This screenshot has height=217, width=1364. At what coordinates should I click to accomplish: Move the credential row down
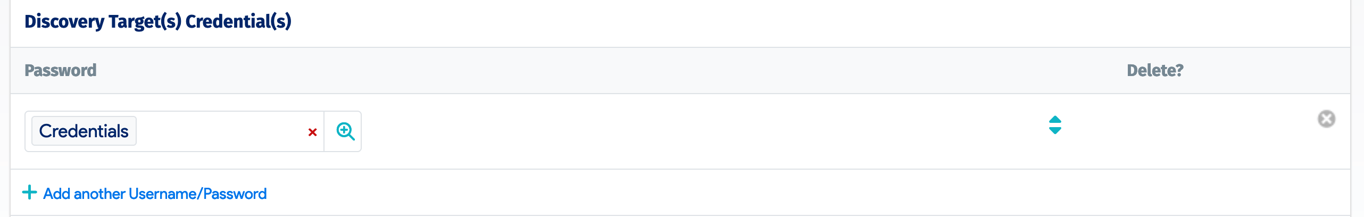click(1055, 131)
